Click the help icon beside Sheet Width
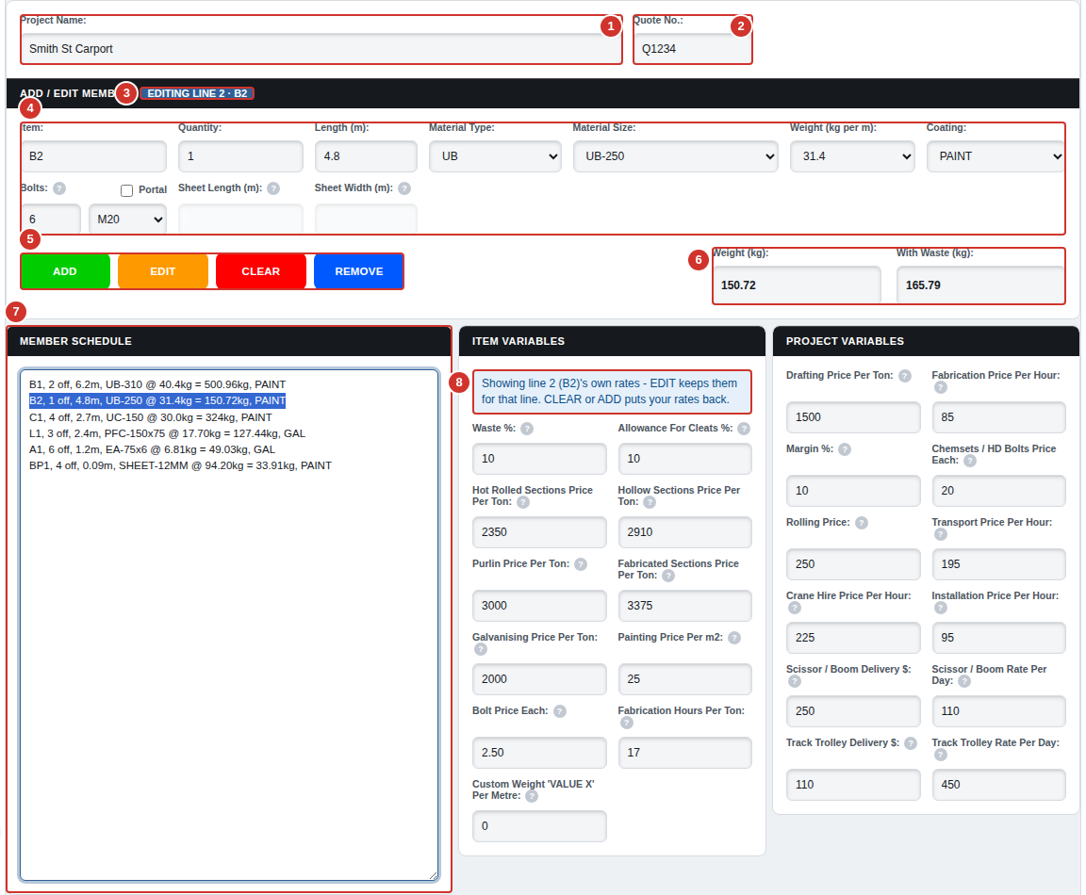Screen dimensions: 1086x895 pyautogui.click(x=404, y=188)
